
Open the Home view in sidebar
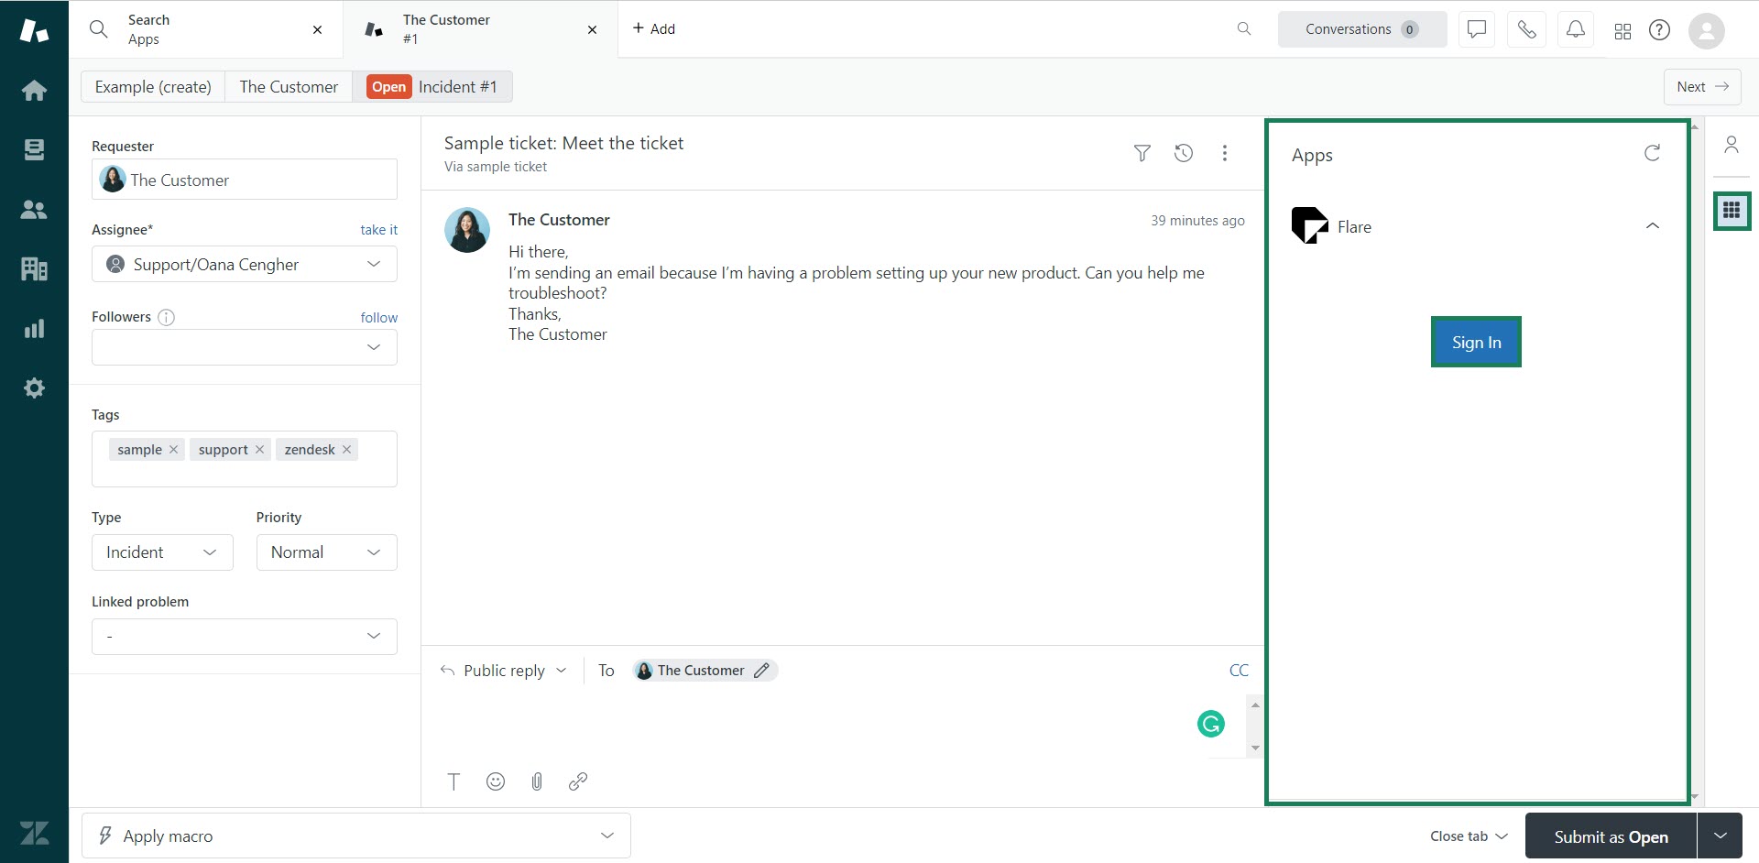point(34,90)
